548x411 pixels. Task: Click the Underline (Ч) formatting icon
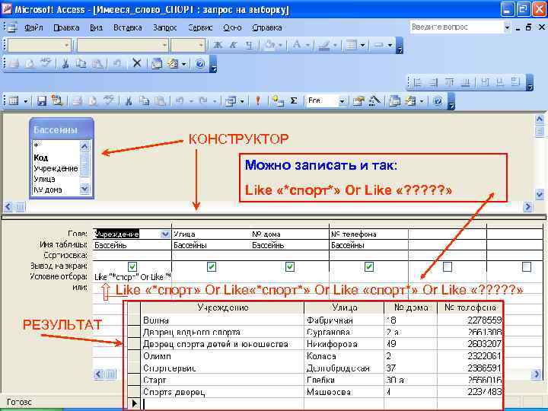pyautogui.click(x=249, y=45)
